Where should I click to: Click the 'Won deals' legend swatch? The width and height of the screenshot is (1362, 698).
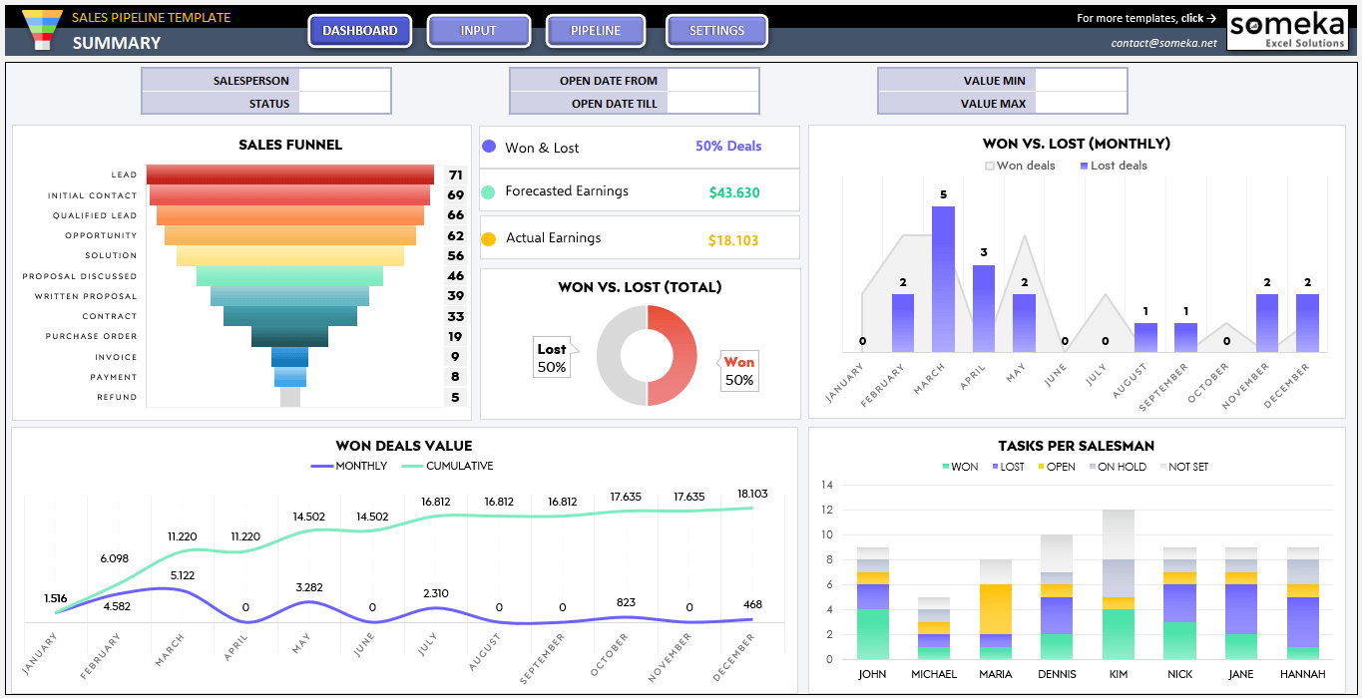[x=990, y=166]
